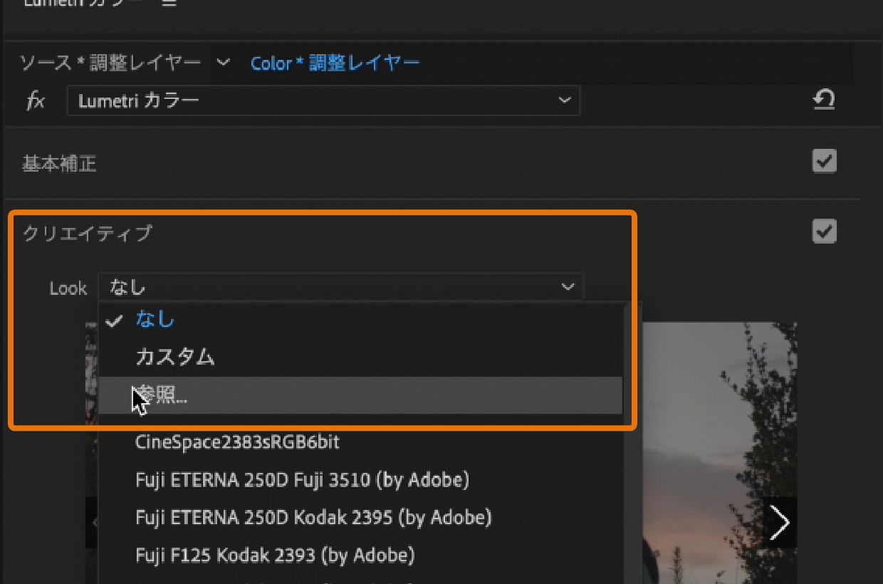Select なし in the Look list

(x=155, y=320)
